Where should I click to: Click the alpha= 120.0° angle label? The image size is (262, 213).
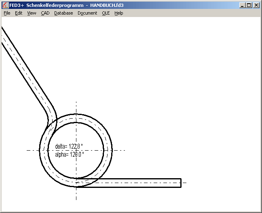(x=69, y=154)
